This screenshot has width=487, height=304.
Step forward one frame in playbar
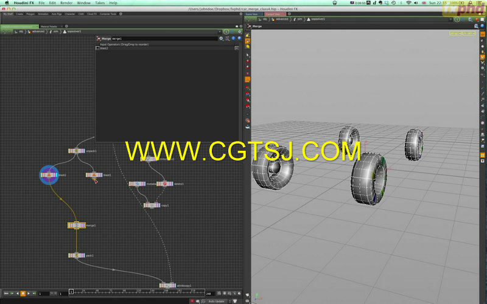point(34,293)
